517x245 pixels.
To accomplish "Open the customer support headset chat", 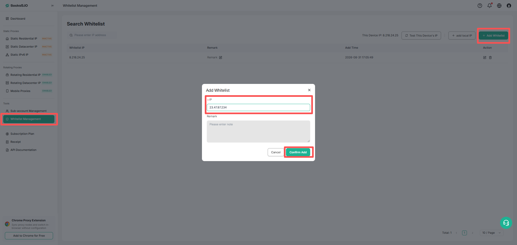I will [x=506, y=223].
